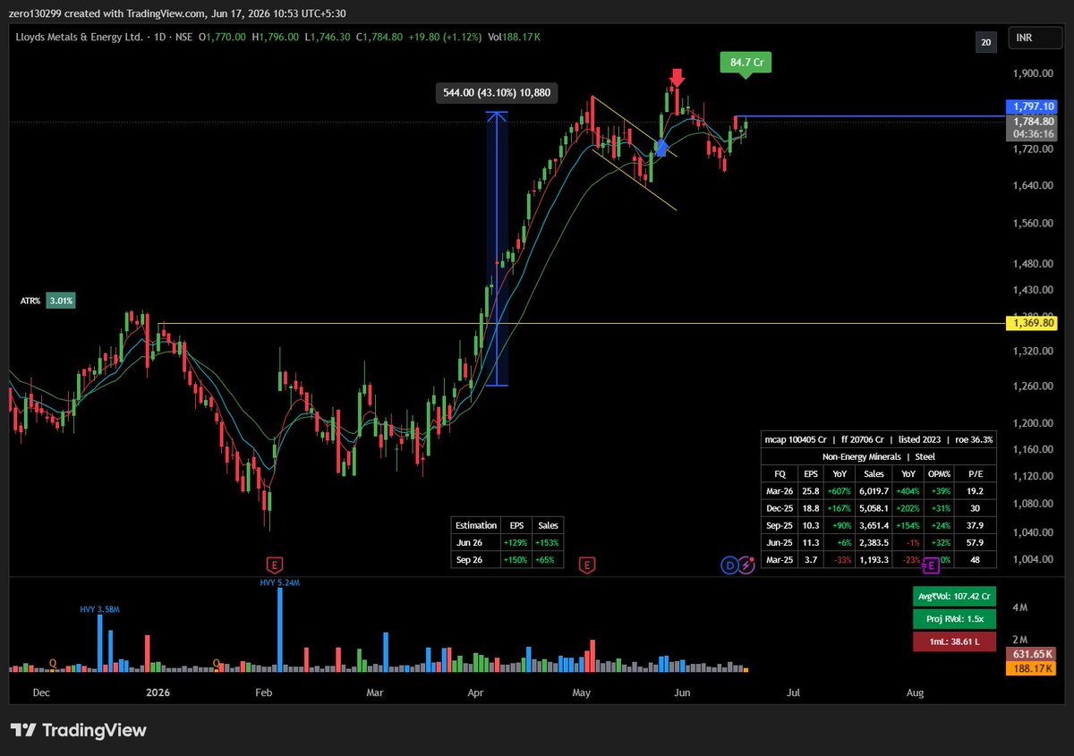Click the measurement label 544.00 (43.10%) 10,880
The image size is (1074, 756).
pos(497,92)
